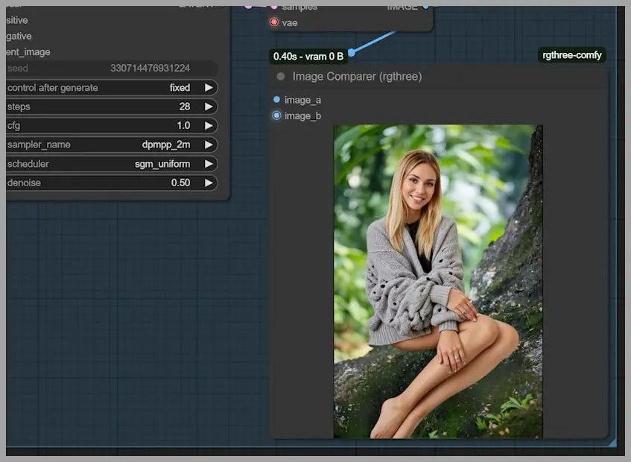Click the "0.40s - vram 0 B" badge
The height and width of the screenshot is (462, 631).
pyautogui.click(x=308, y=57)
